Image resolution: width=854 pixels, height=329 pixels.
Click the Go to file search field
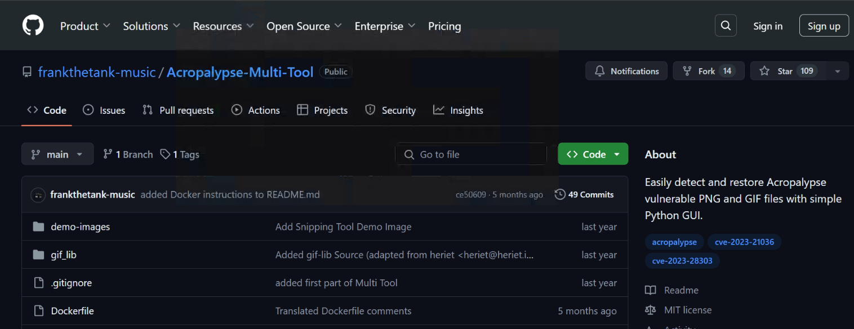coord(471,154)
